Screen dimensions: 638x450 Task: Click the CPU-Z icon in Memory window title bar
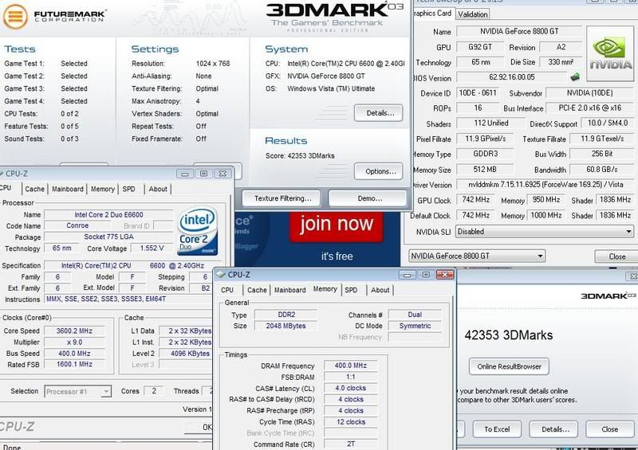click(223, 275)
